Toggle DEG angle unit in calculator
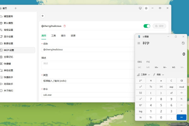This screenshot has width=189, height=126. pyautogui.click(x=140, y=62)
